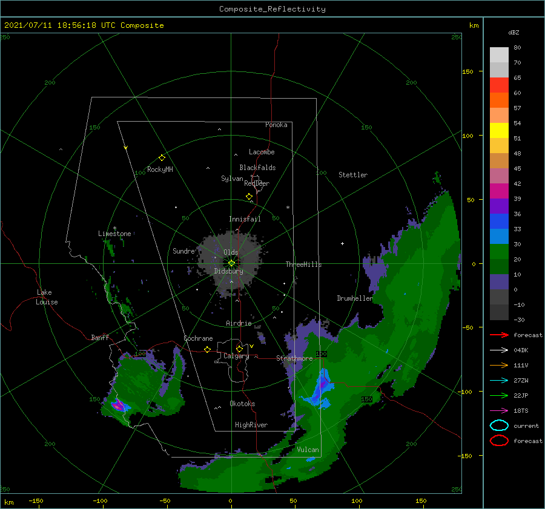Click the Strathmore town label
Viewport: 545px width, 509px height.
point(294,358)
